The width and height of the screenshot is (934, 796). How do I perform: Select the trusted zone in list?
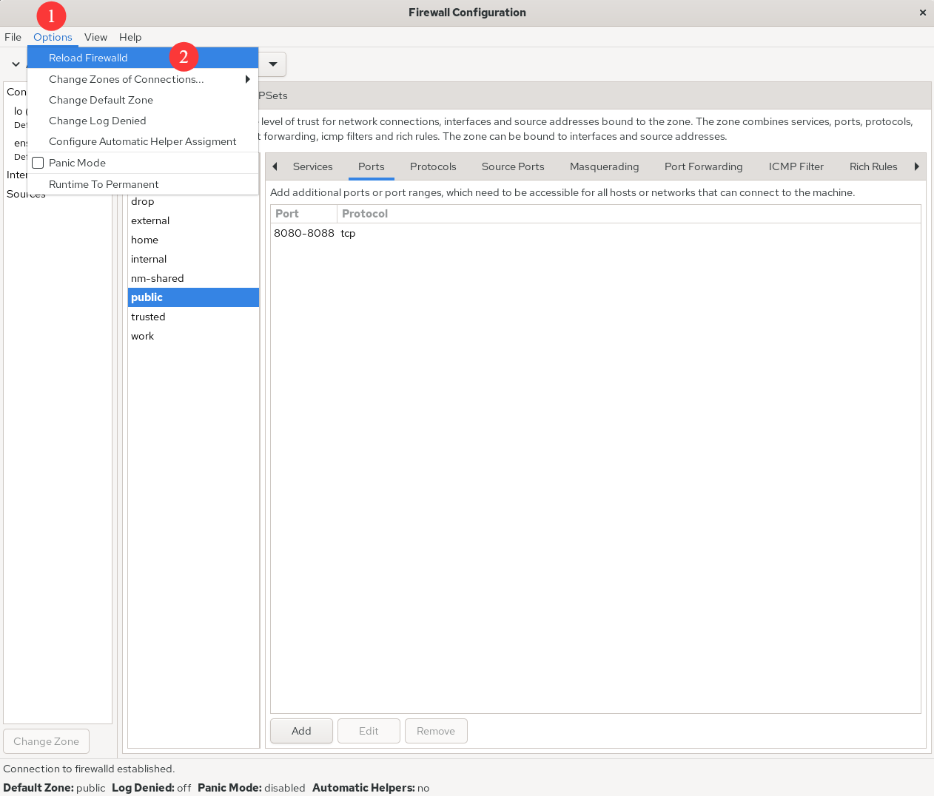[148, 317]
